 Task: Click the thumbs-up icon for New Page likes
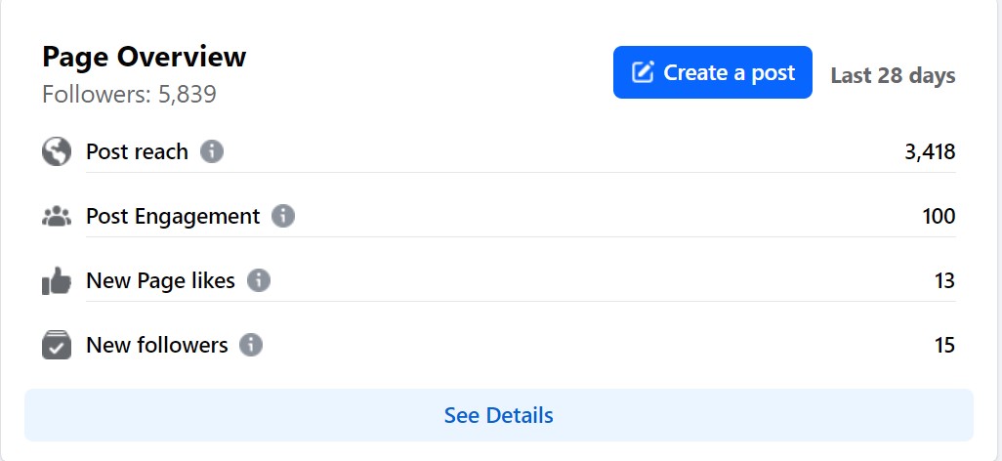point(57,282)
